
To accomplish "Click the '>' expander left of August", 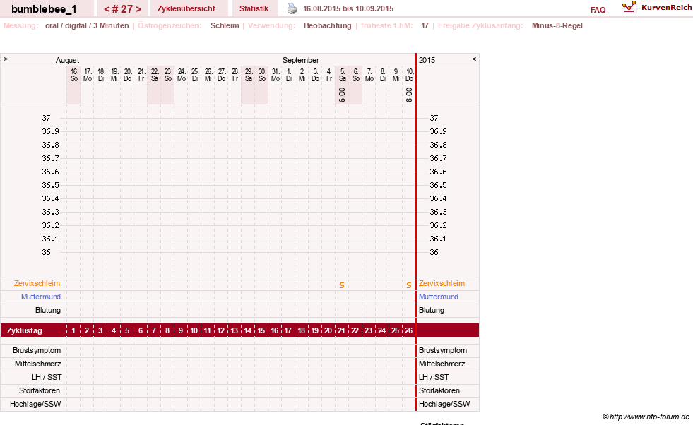I will coord(6,59).
